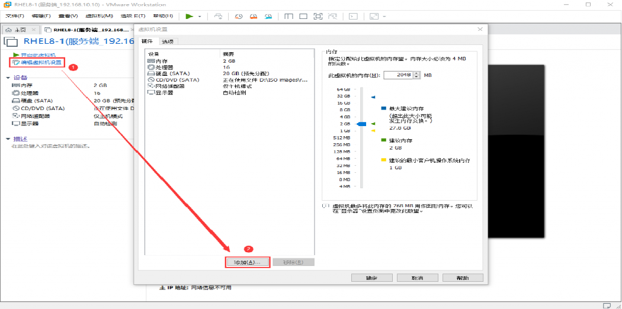Click the blue memory slider thumb at 2 GB
Image resolution: width=622 pixels, height=309 pixels.
(361, 124)
